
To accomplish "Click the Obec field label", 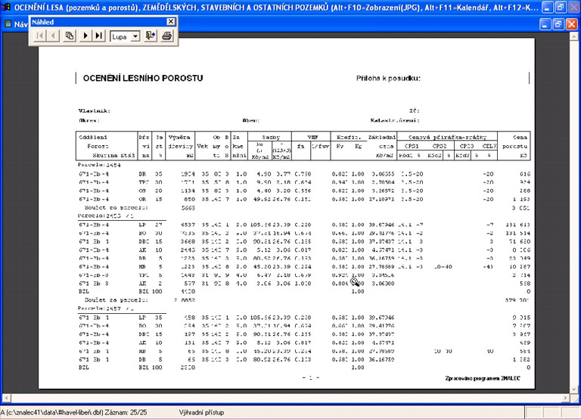I will tap(251, 120).
